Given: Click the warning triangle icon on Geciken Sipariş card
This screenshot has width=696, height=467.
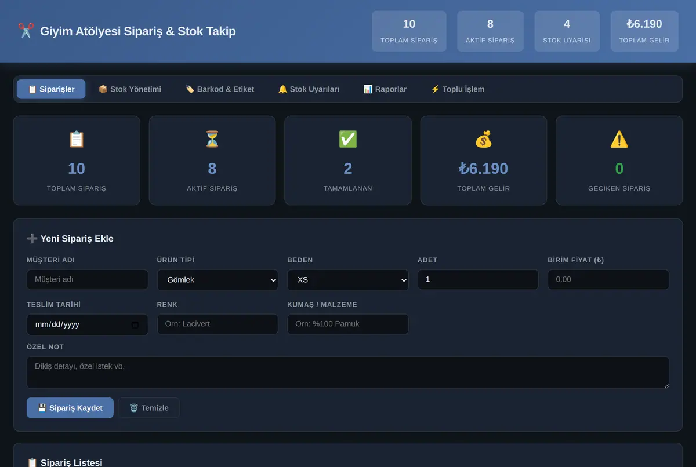Looking at the screenshot, I should (619, 139).
